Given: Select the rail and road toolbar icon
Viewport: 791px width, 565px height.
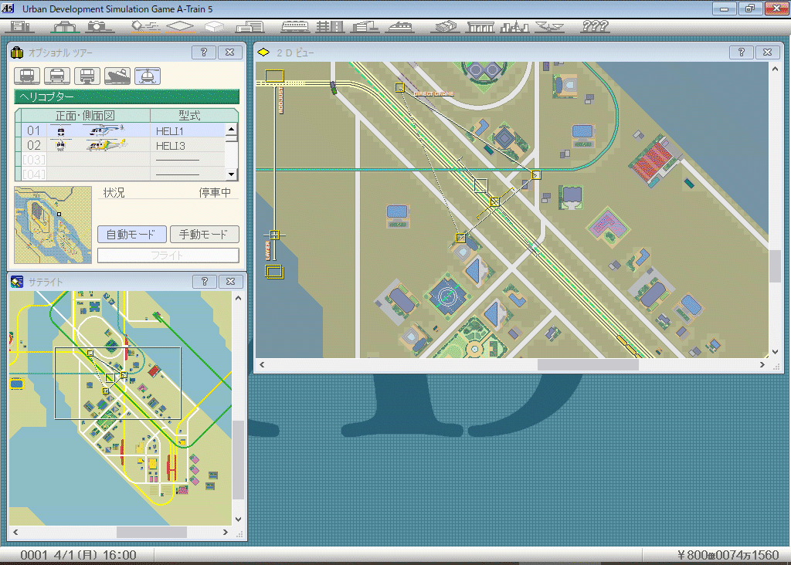Looking at the screenshot, I should pos(329,27).
